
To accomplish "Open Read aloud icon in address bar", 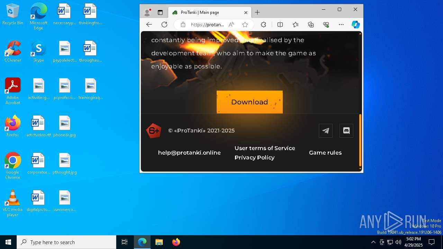I will click(x=232, y=25).
